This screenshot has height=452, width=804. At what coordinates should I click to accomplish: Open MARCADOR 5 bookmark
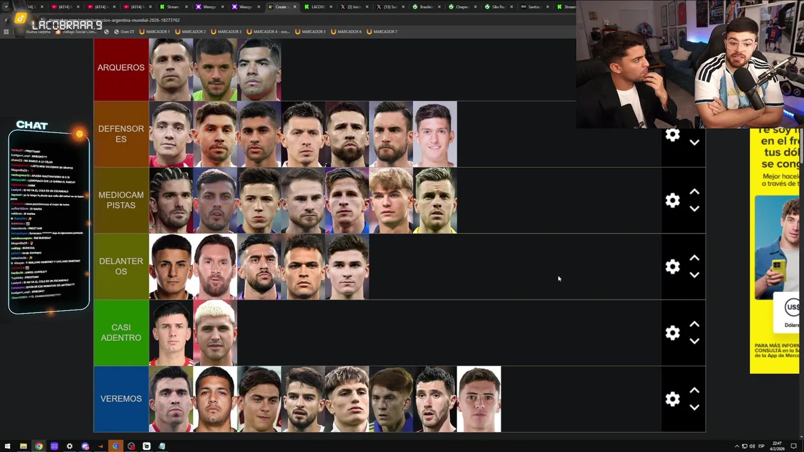point(310,31)
